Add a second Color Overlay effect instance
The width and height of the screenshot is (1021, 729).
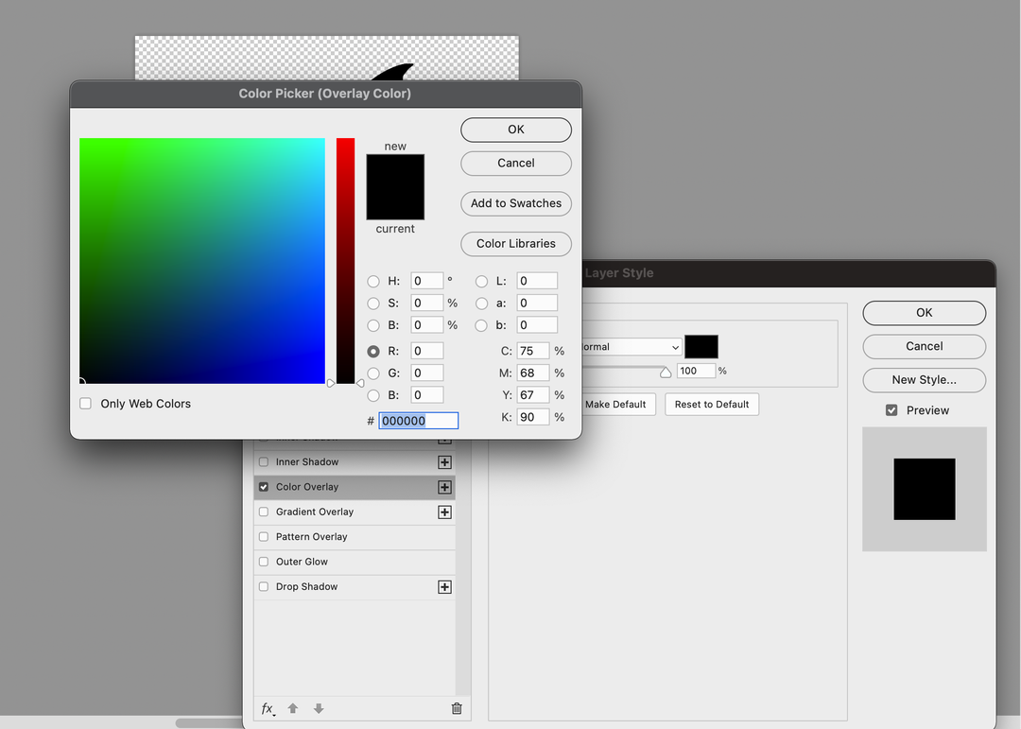(444, 487)
